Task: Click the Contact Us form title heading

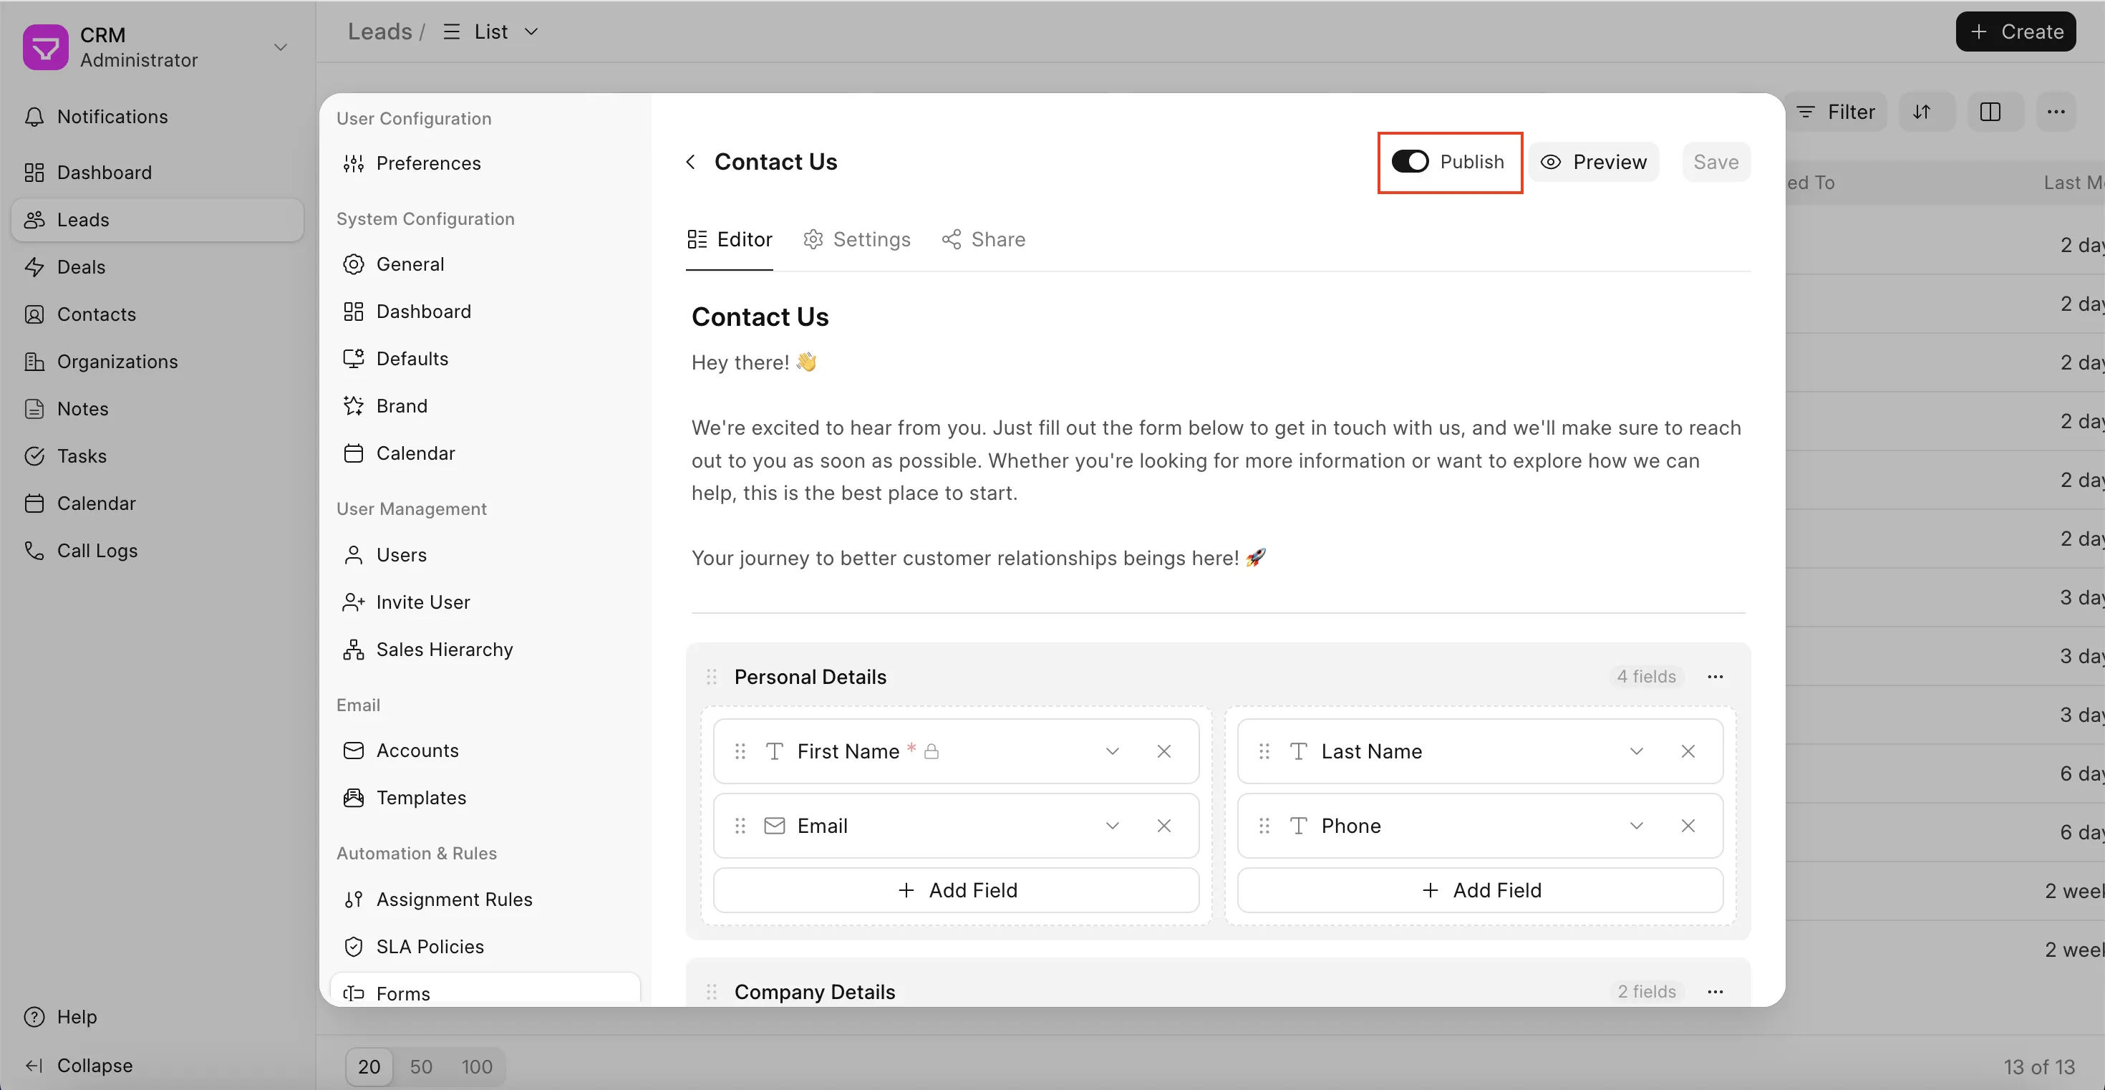Action: pos(760,317)
